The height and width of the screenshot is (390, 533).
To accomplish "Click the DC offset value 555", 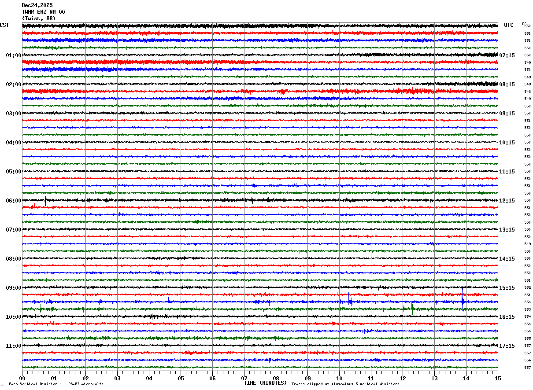I will click(527, 338).
